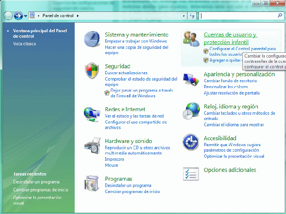This screenshot has width=286, height=214.
Task: Click the Back navigation arrow button
Action: [8, 16]
